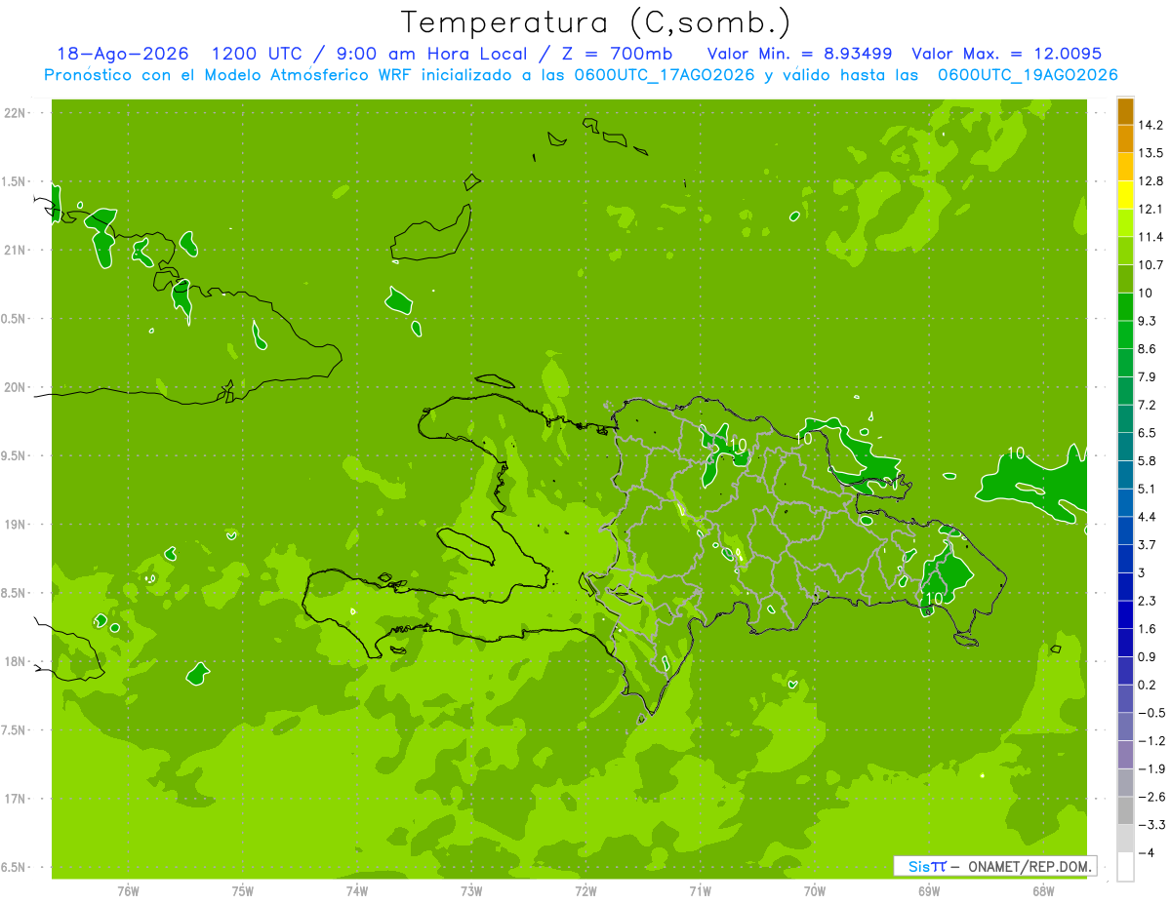Click the "19N" latitude label
Screen dimensions: 1171x904
point(14,525)
